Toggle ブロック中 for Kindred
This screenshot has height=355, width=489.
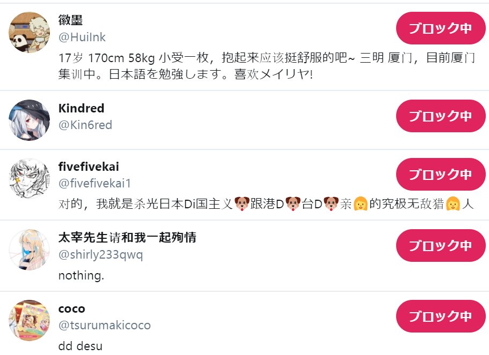(x=441, y=116)
